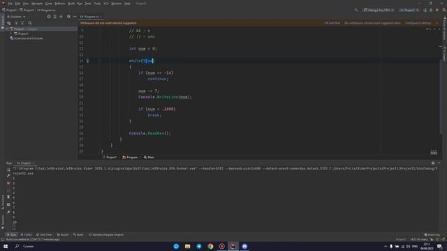The image size is (447, 251).
Task: Click the Main breadcrumb below editor
Action: click(x=149, y=158)
